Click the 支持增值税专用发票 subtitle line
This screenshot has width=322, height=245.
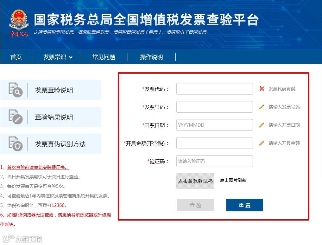coord(120,32)
